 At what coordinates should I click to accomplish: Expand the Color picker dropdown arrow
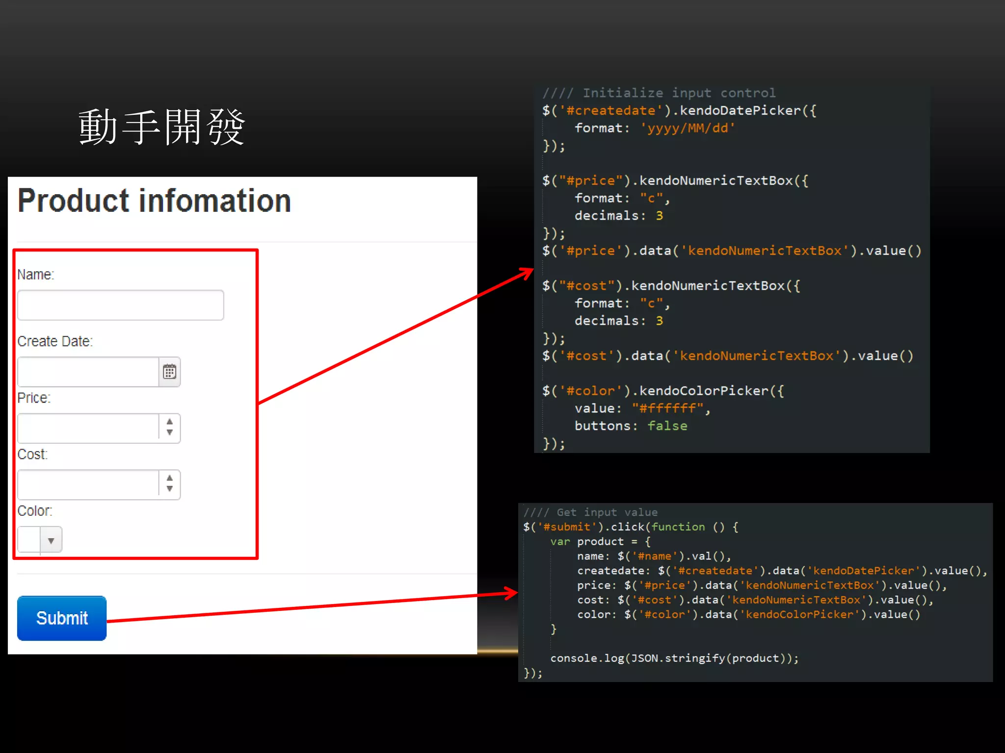tap(51, 540)
